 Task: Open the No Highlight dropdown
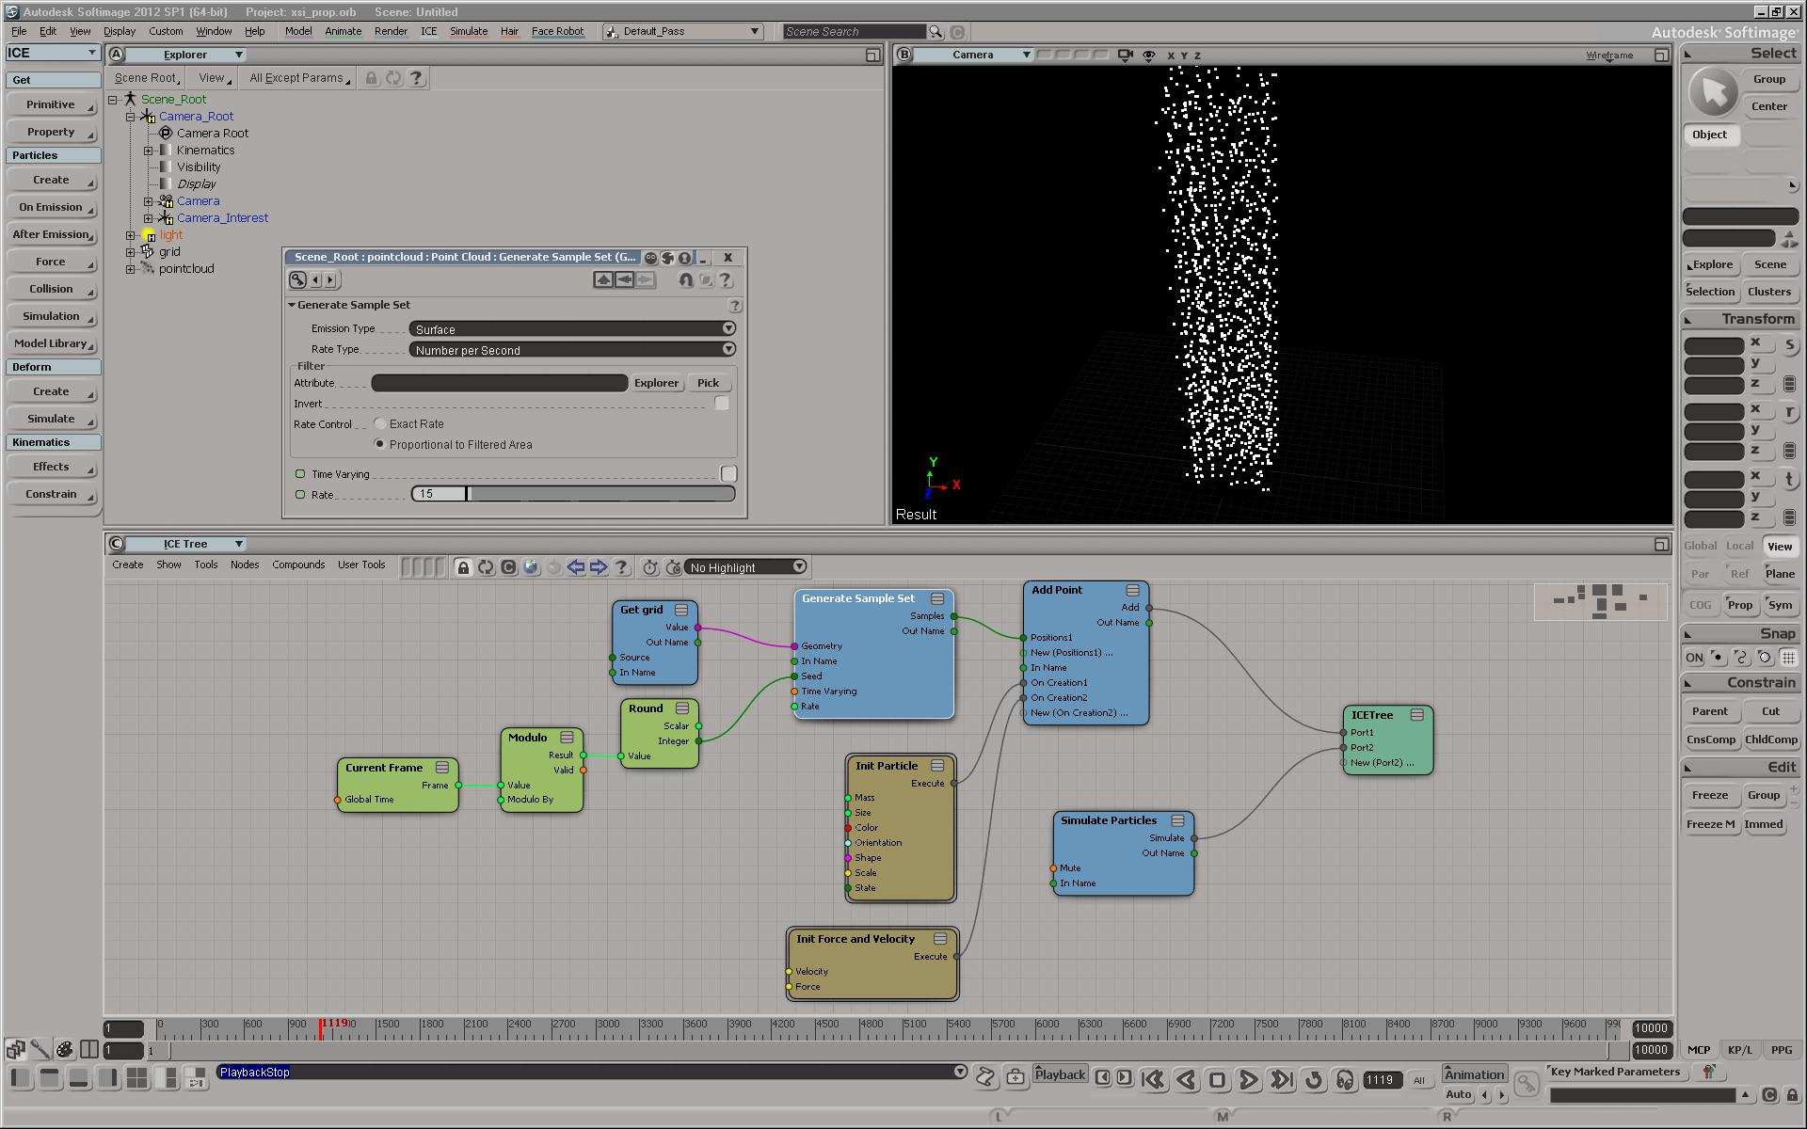pos(745,567)
